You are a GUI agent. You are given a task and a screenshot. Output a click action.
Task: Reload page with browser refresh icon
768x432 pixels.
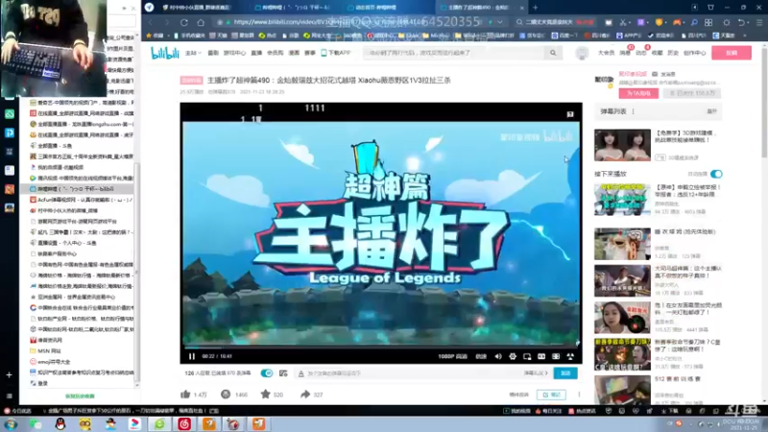coord(184,22)
